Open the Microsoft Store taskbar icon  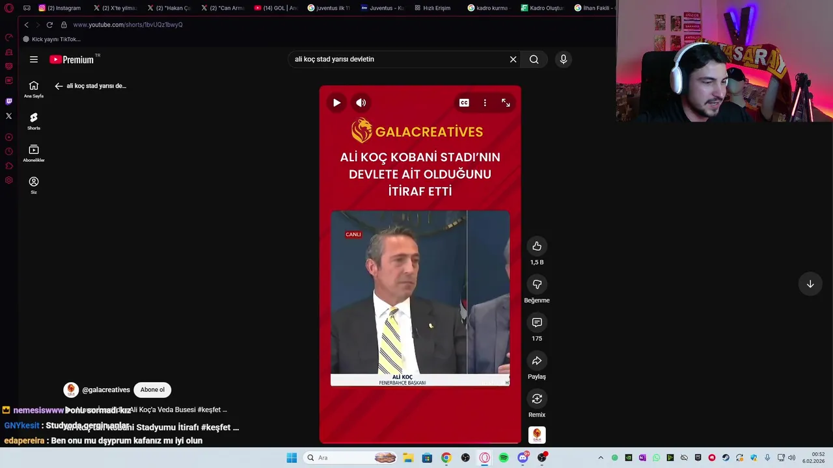[x=427, y=458]
